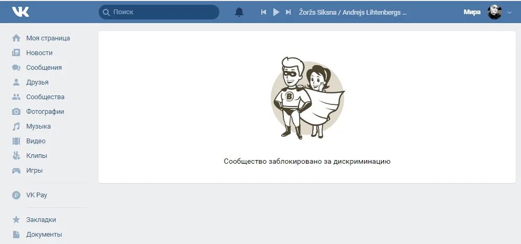Click the Моя страница home icon
The width and height of the screenshot is (521, 244).
[x=16, y=38]
